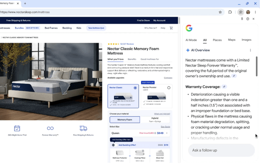The image size is (260, 164).
Task: Choose Hybrid material option
Action: click(155, 120)
